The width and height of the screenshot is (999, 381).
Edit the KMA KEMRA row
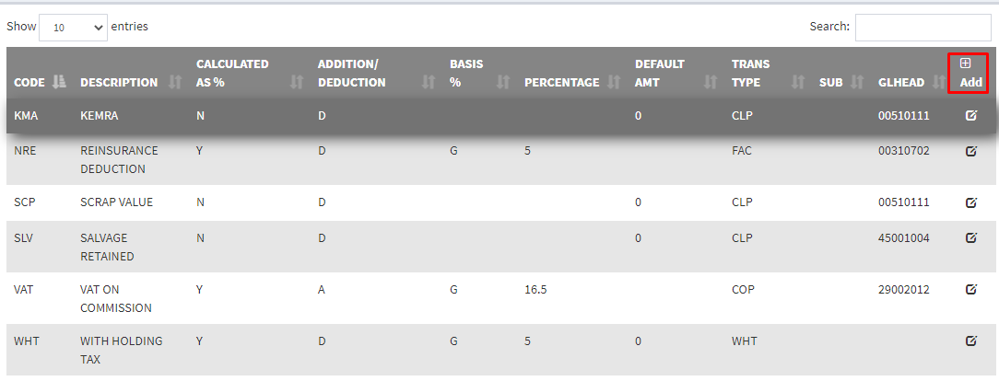pyautogui.click(x=970, y=116)
